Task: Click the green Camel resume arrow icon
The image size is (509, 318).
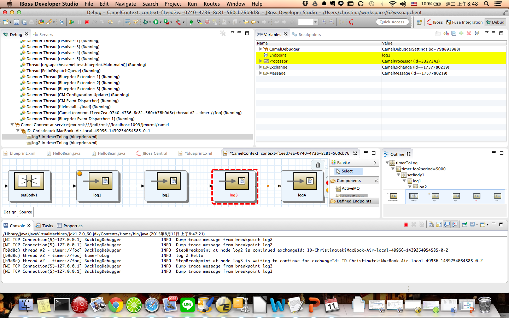Action: pos(191,22)
